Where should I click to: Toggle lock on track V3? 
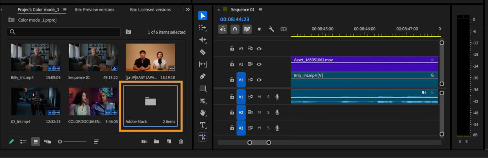click(x=232, y=48)
